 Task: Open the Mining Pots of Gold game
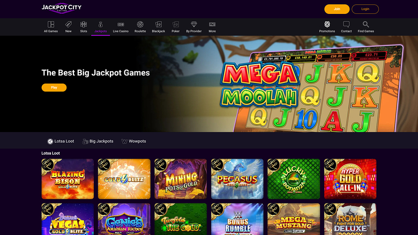point(181,179)
